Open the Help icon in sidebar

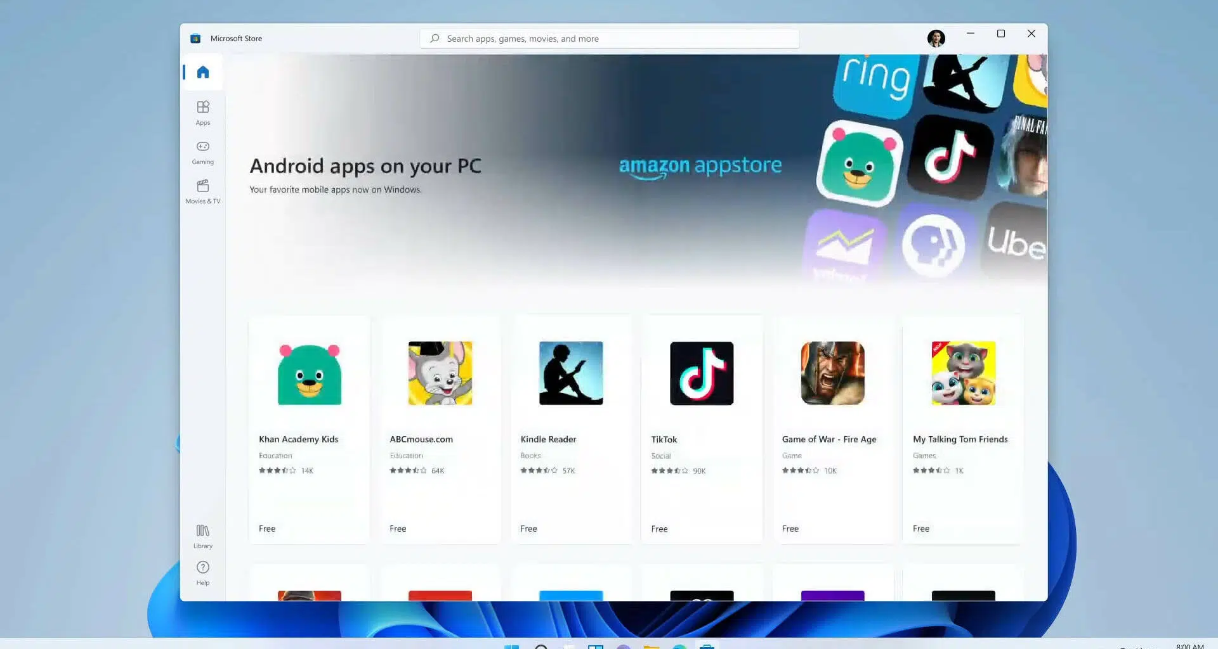203,573
